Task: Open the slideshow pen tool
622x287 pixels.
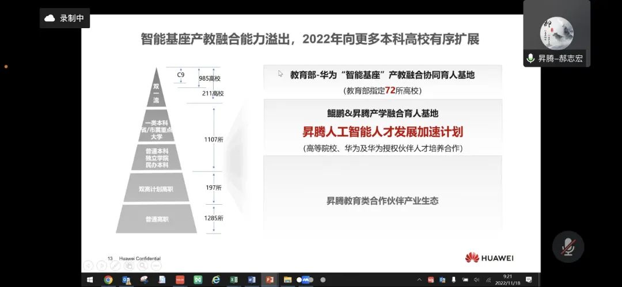Action: (x=116, y=266)
